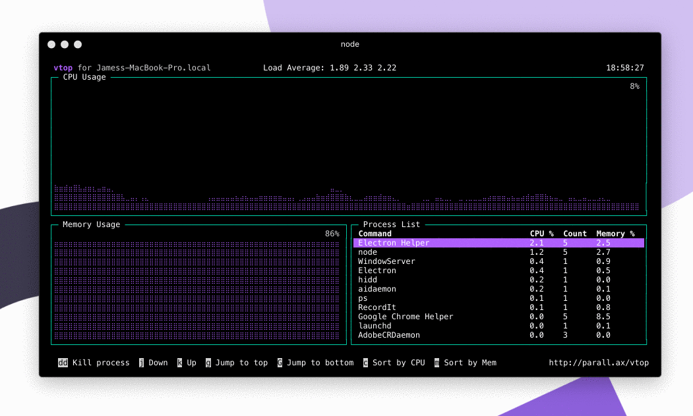Viewport: 693px width, 416px height.
Task: Click the vtop title label
Action: [x=63, y=67]
